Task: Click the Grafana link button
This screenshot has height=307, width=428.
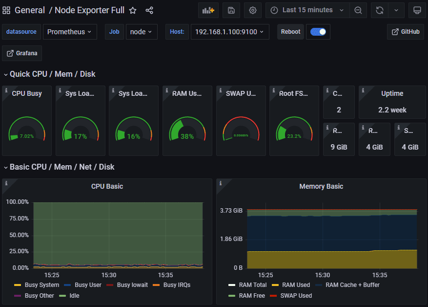Action: point(22,53)
